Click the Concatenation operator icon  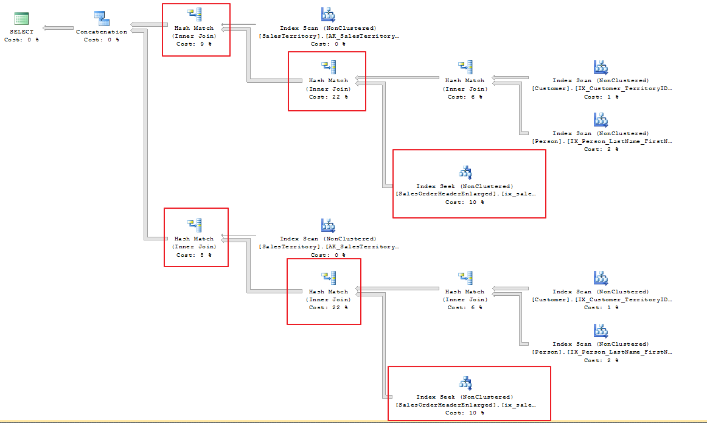(101, 18)
